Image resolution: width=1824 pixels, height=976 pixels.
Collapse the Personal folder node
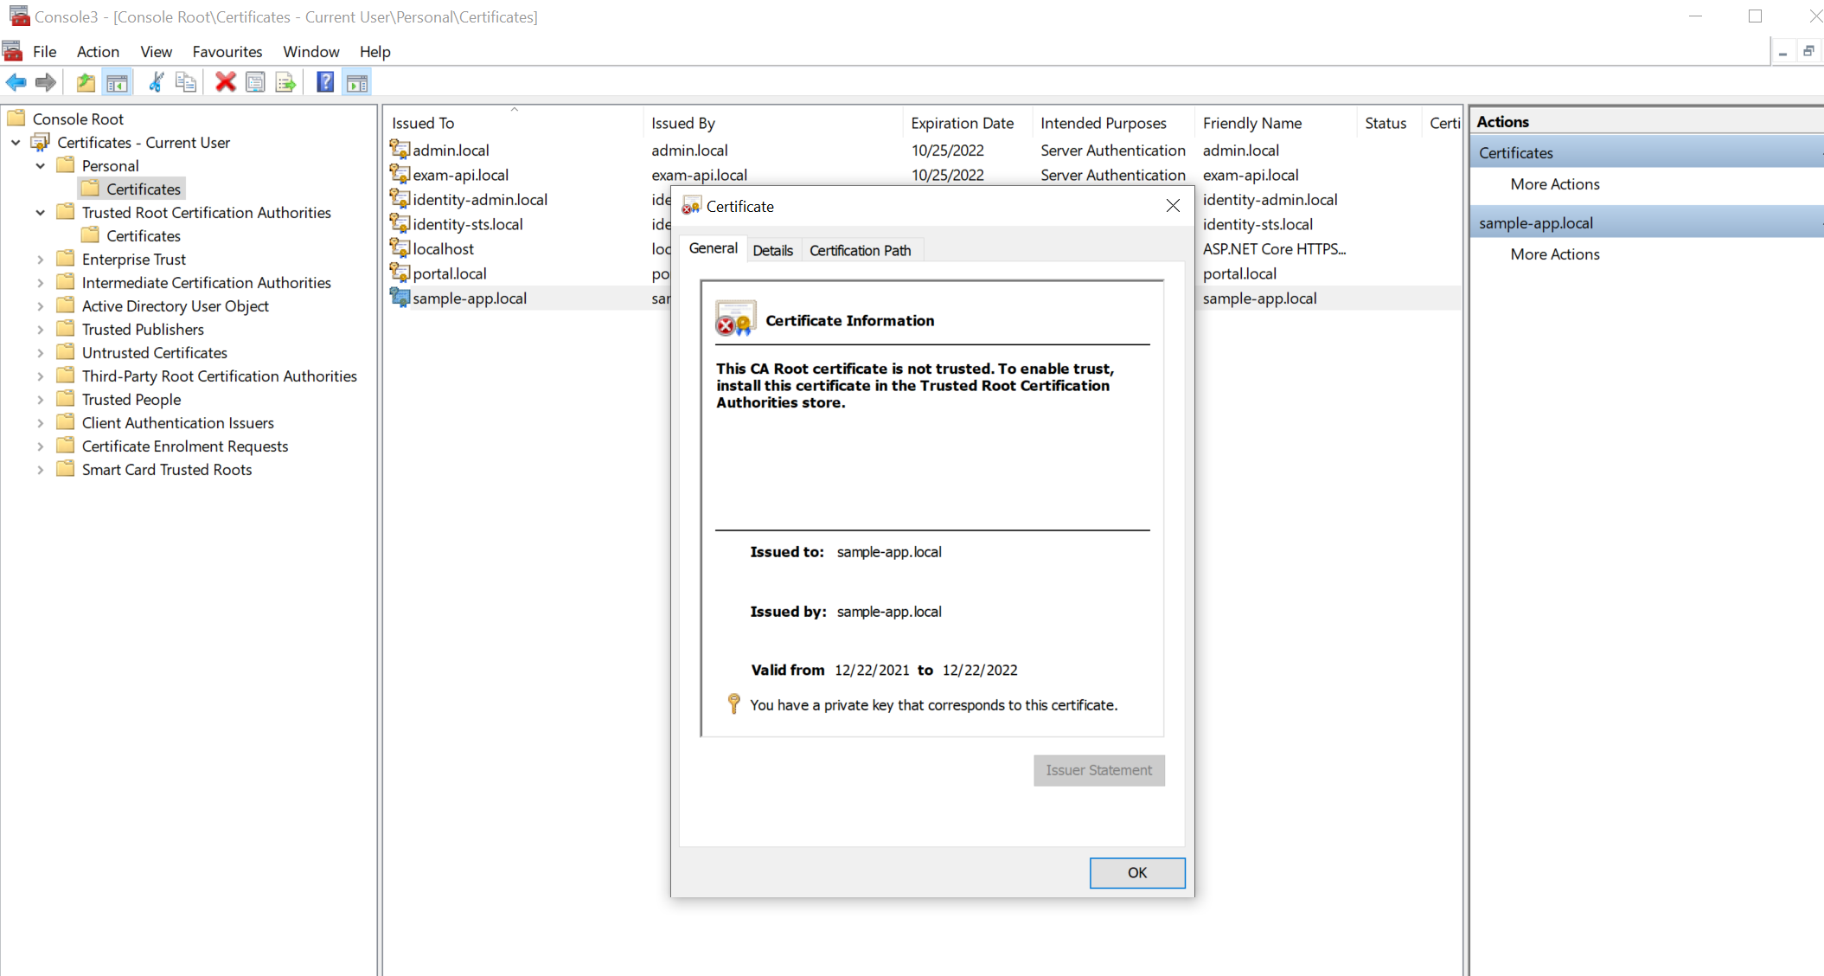click(x=41, y=166)
